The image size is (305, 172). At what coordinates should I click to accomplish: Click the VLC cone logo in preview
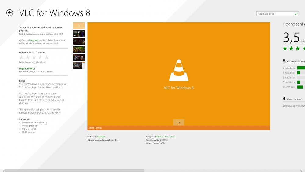[178, 70]
